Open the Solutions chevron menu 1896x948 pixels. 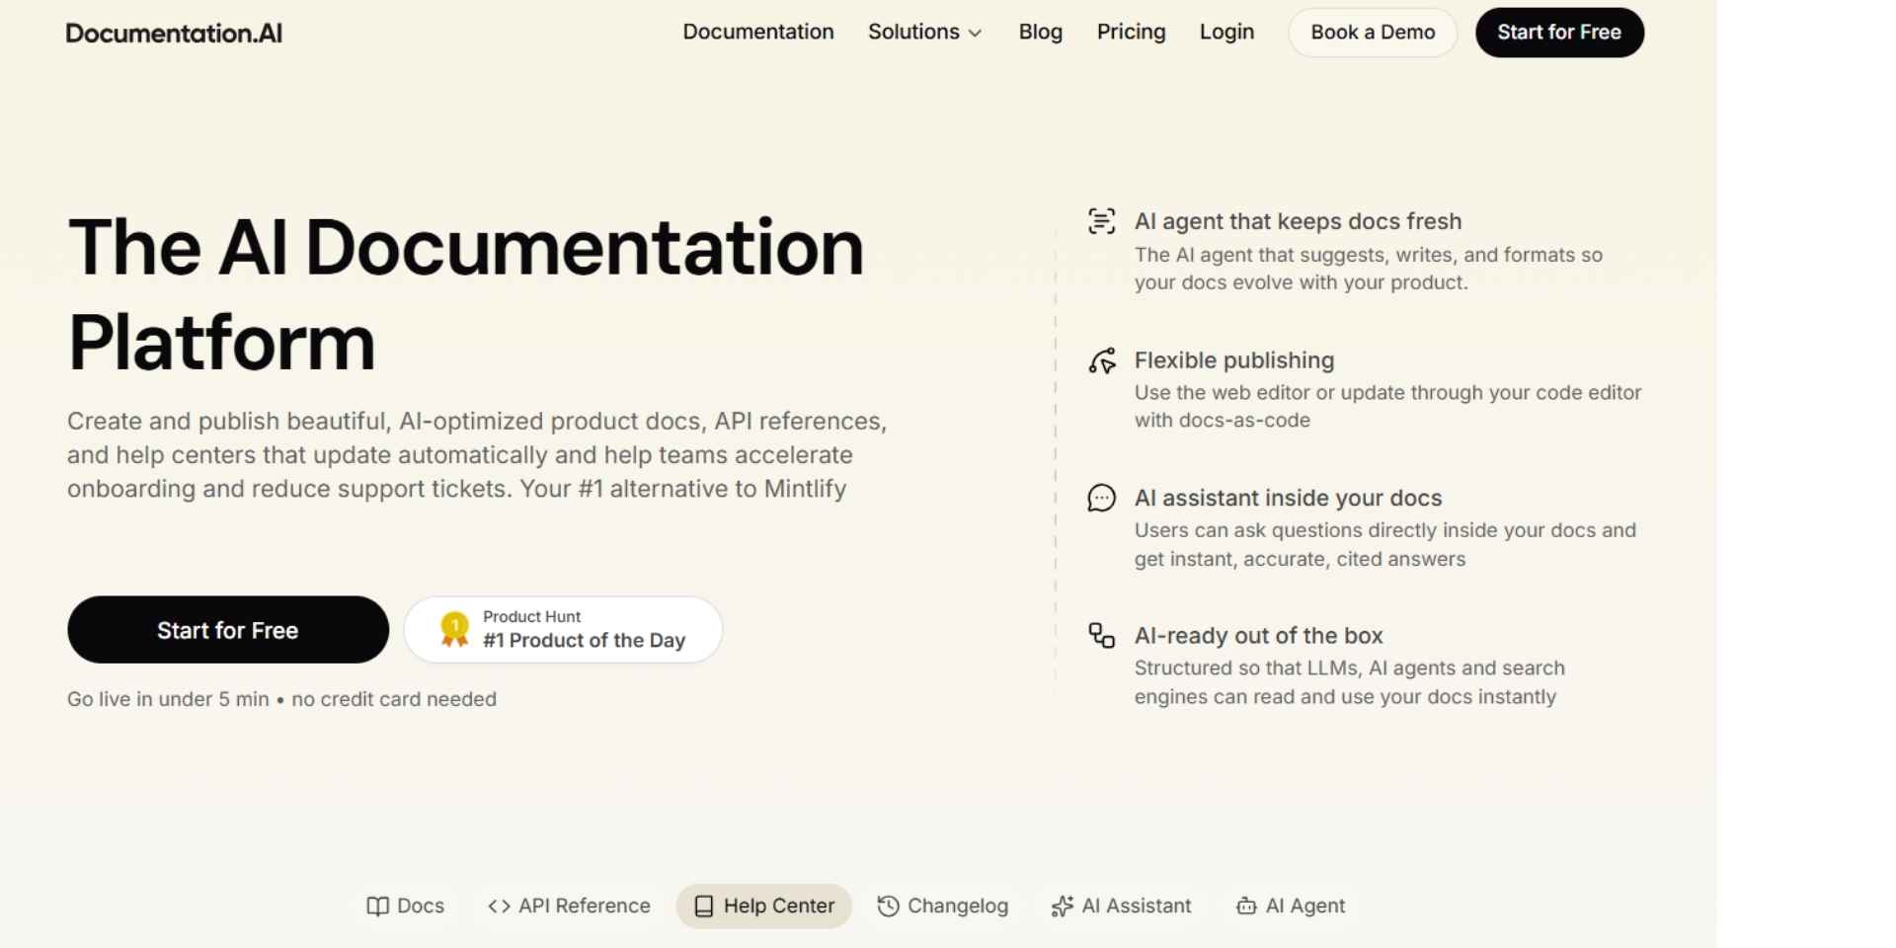(x=975, y=33)
